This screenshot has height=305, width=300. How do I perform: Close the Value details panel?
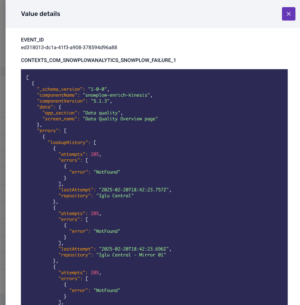pyautogui.click(x=288, y=14)
